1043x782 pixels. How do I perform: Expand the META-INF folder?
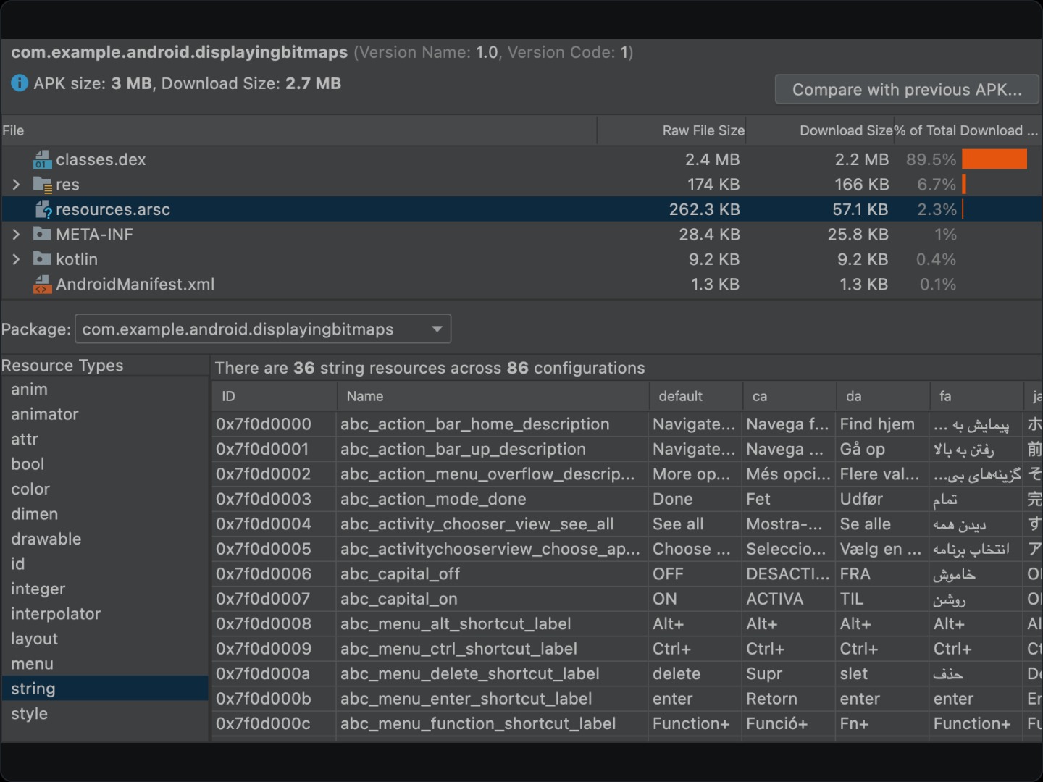coord(16,234)
